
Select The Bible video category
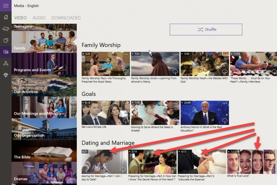tap(44, 151)
